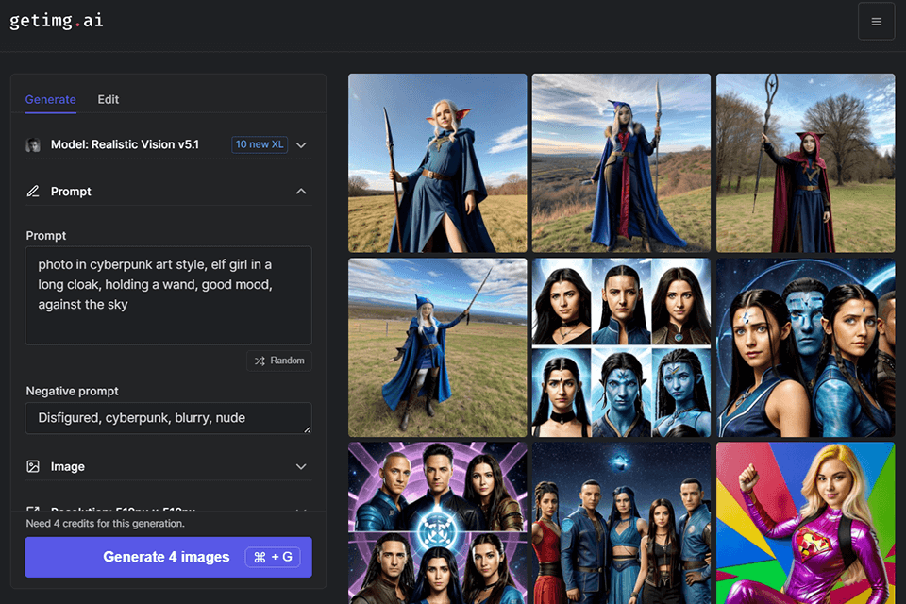Click the Prompt pencil icon
The width and height of the screenshot is (906, 604).
tap(33, 192)
